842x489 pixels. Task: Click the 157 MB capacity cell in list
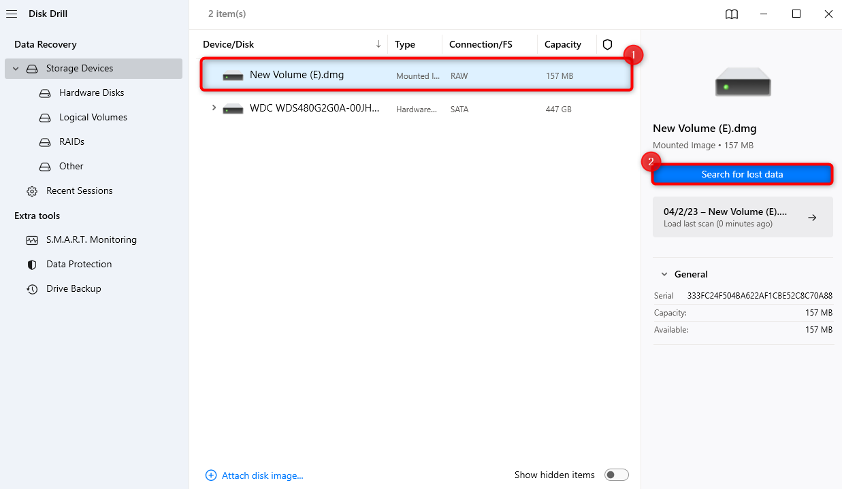[x=560, y=76]
